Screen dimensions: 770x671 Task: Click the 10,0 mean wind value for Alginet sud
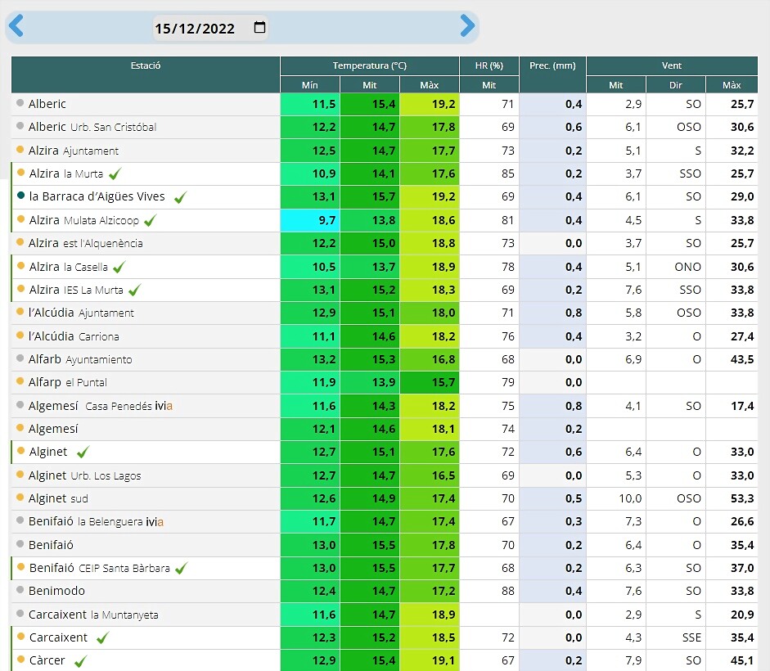[630, 498]
